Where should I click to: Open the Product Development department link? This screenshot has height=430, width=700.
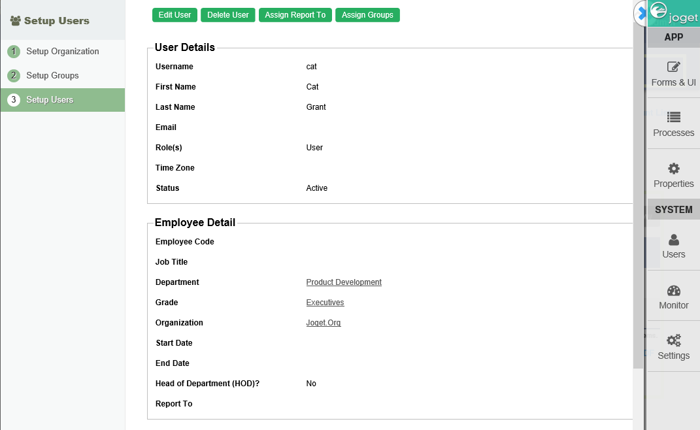pos(344,282)
